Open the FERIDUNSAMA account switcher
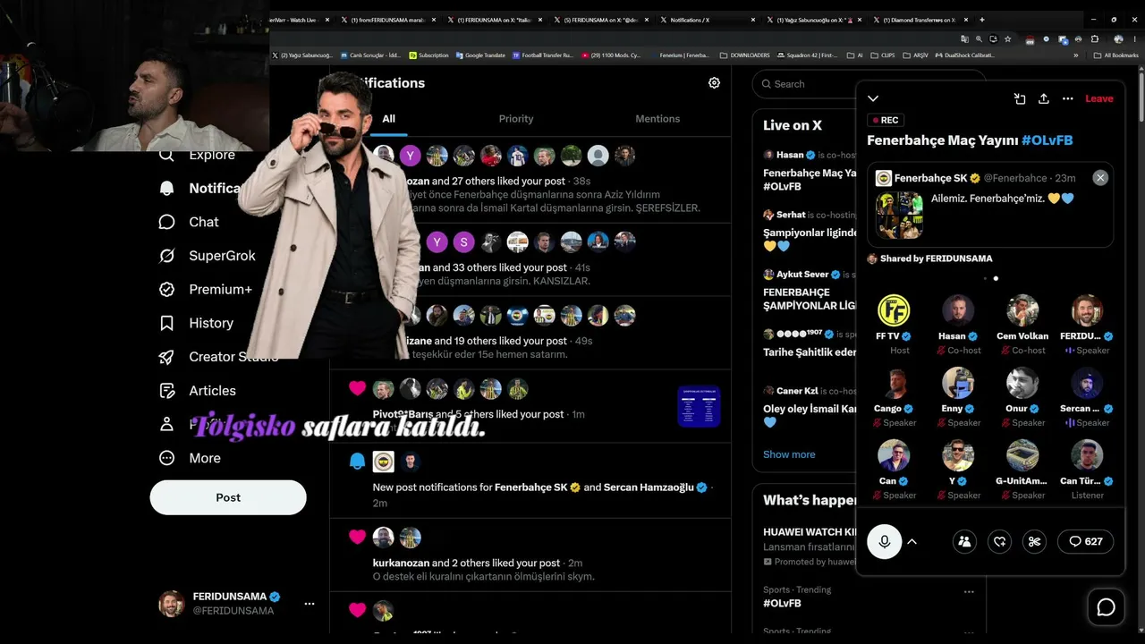 click(237, 604)
